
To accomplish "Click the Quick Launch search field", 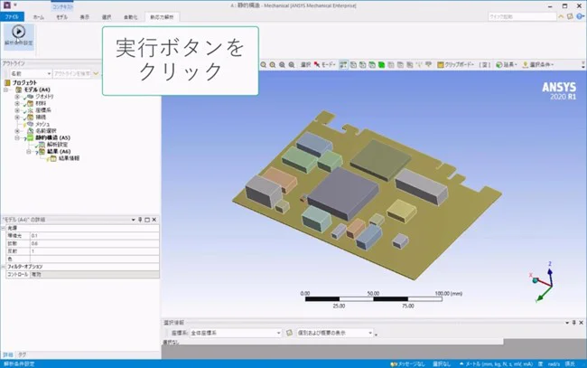I will [x=522, y=17].
